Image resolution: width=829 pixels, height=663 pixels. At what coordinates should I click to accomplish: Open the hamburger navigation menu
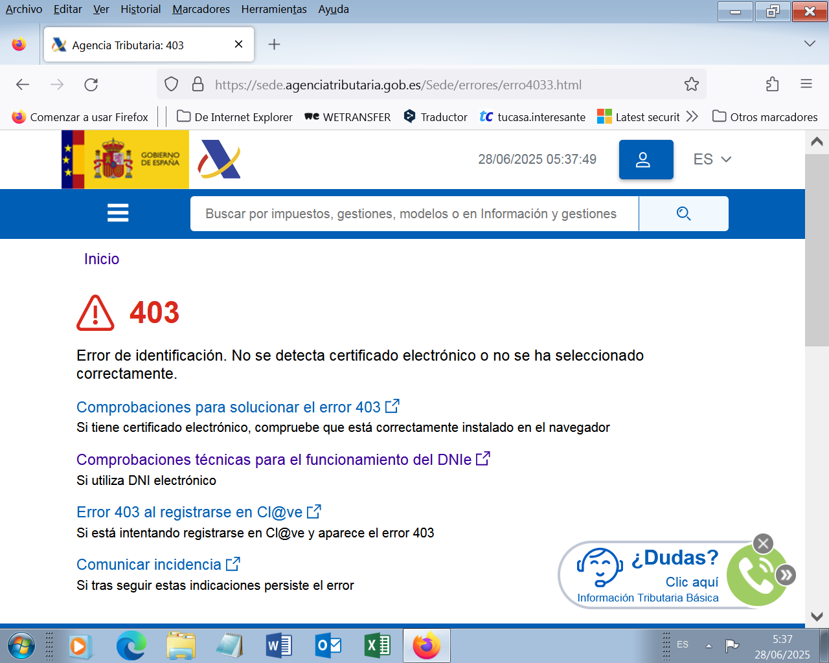(x=118, y=213)
